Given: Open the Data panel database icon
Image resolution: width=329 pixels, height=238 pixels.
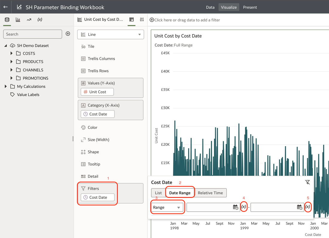Looking at the screenshot, I should point(7,20).
